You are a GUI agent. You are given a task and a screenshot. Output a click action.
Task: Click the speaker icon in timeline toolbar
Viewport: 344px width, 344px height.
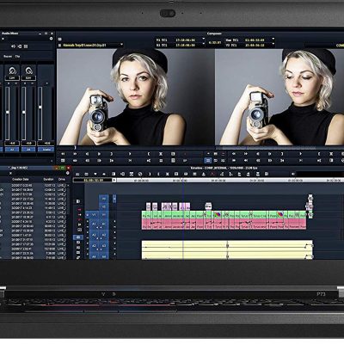(x=292, y=174)
